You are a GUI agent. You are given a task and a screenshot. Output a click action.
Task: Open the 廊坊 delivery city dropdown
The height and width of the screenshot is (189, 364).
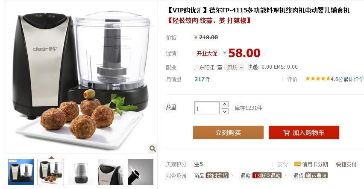234,67
